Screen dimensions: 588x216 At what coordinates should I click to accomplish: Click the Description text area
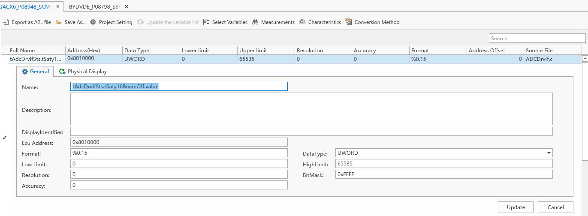(311, 109)
